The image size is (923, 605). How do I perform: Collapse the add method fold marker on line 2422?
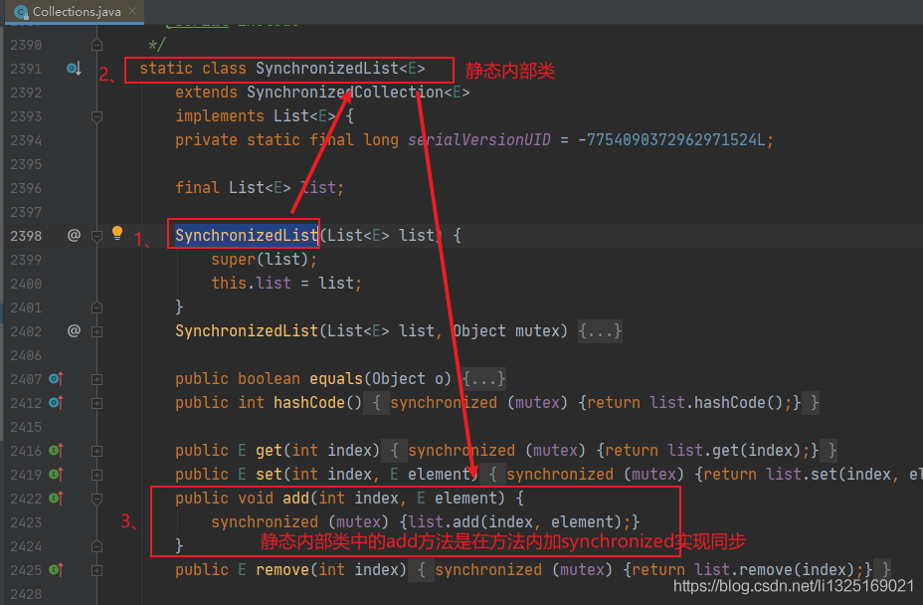tap(97, 499)
